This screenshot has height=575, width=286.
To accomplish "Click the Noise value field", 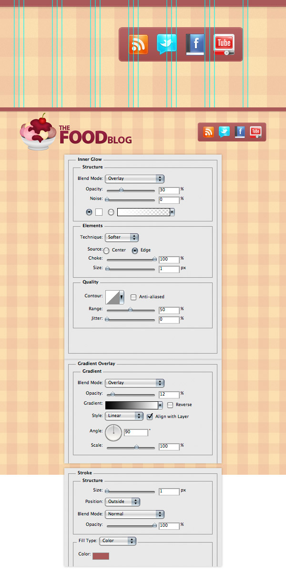I will (x=169, y=199).
